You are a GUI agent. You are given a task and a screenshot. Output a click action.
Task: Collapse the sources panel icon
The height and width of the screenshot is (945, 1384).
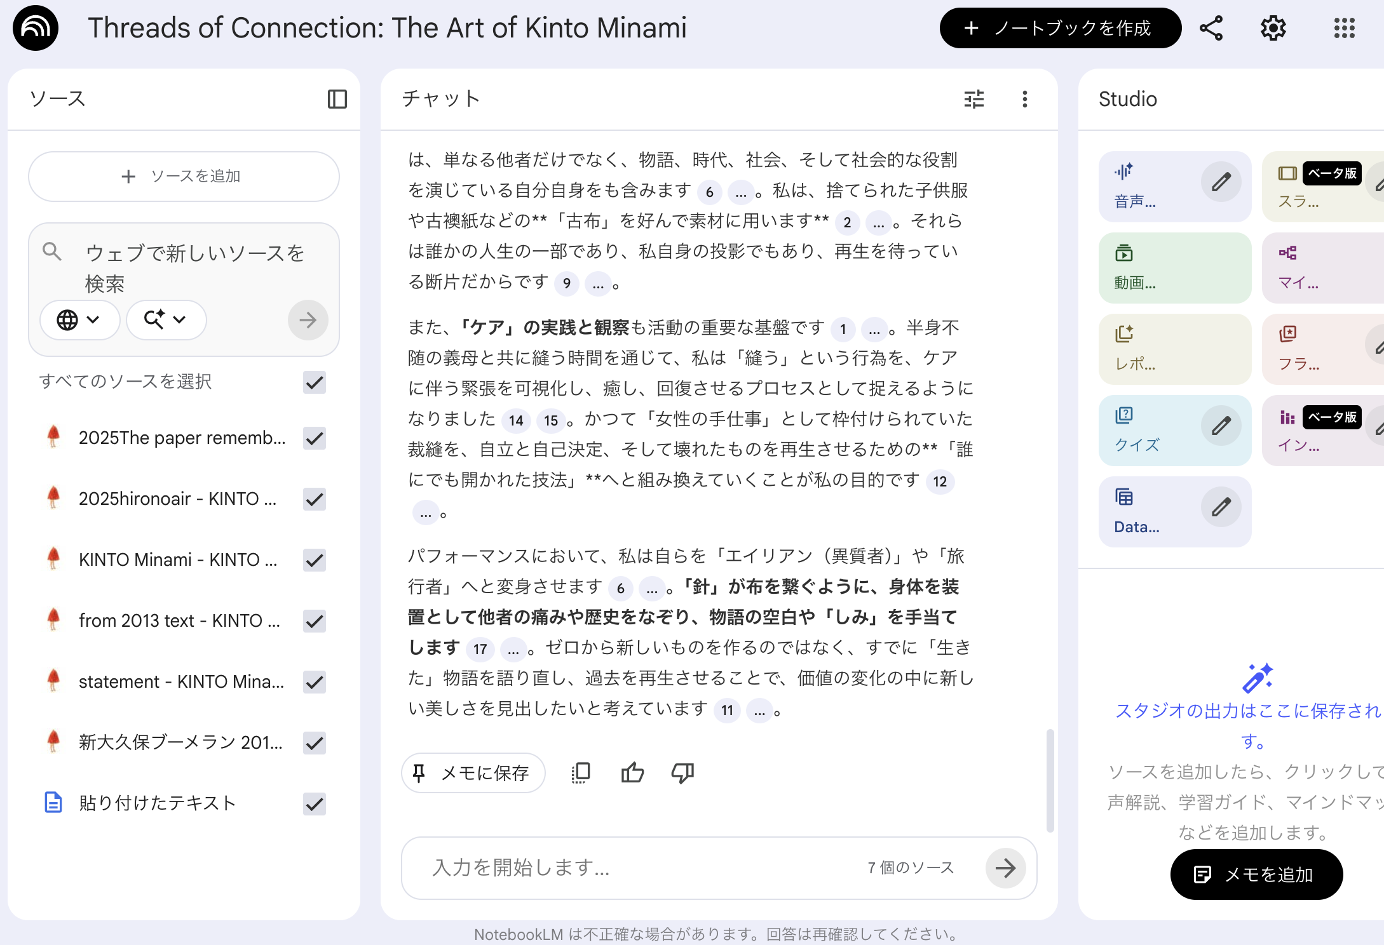(x=337, y=99)
